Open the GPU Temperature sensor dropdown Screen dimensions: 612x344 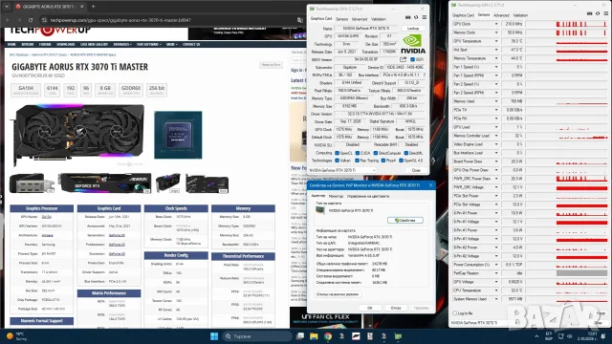(x=496, y=41)
